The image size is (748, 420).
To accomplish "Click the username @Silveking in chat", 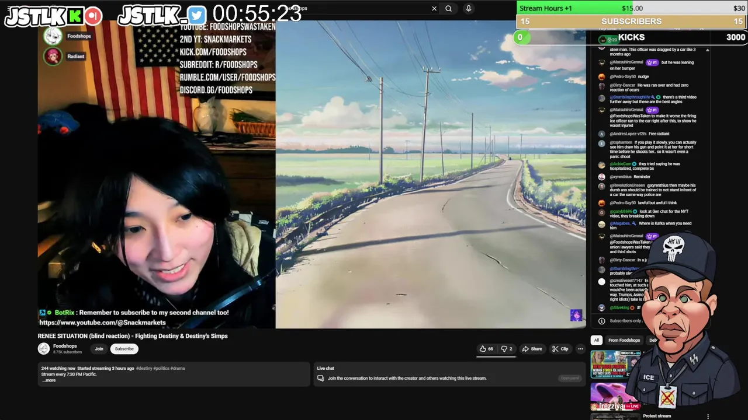I will pyautogui.click(x=619, y=307).
